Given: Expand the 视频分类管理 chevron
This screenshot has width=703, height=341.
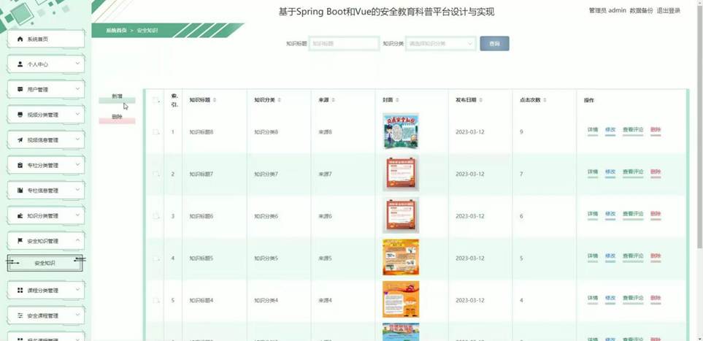Looking at the screenshot, I should (x=77, y=114).
